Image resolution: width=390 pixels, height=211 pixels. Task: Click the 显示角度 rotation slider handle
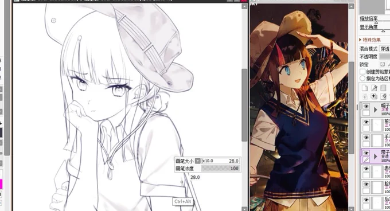(383, 31)
